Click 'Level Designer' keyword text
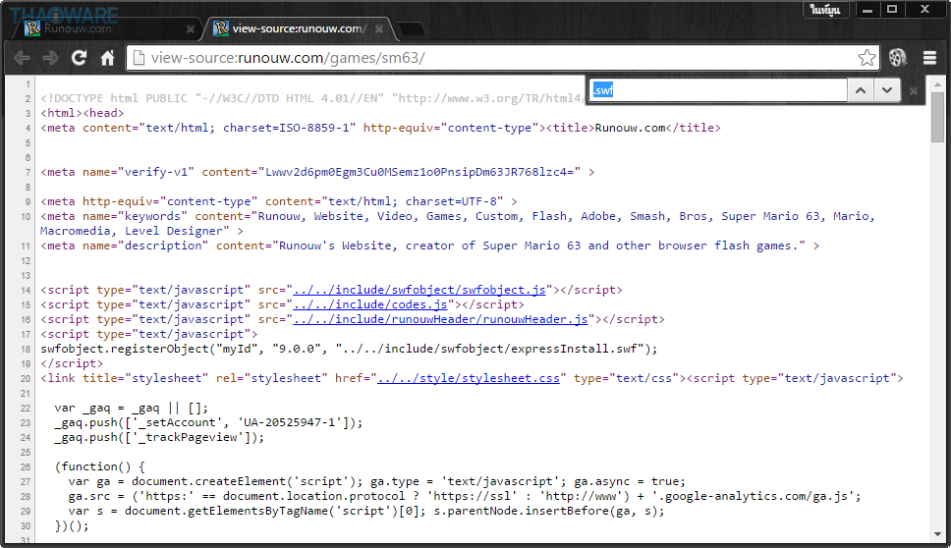 click(174, 231)
